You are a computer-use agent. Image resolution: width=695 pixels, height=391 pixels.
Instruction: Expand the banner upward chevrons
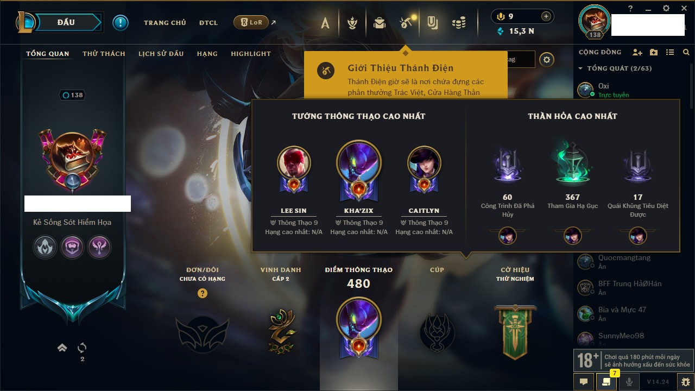(x=62, y=348)
